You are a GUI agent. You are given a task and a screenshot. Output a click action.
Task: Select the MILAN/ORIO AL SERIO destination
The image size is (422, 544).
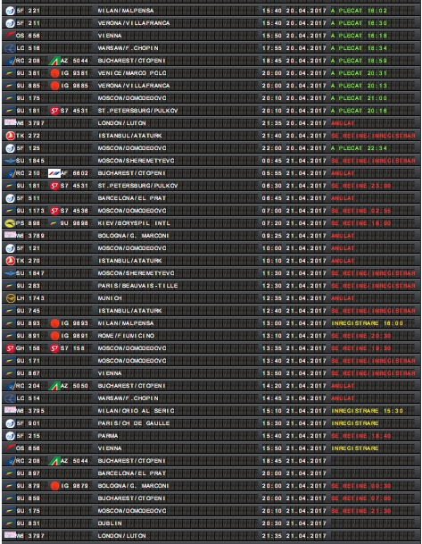click(137, 411)
